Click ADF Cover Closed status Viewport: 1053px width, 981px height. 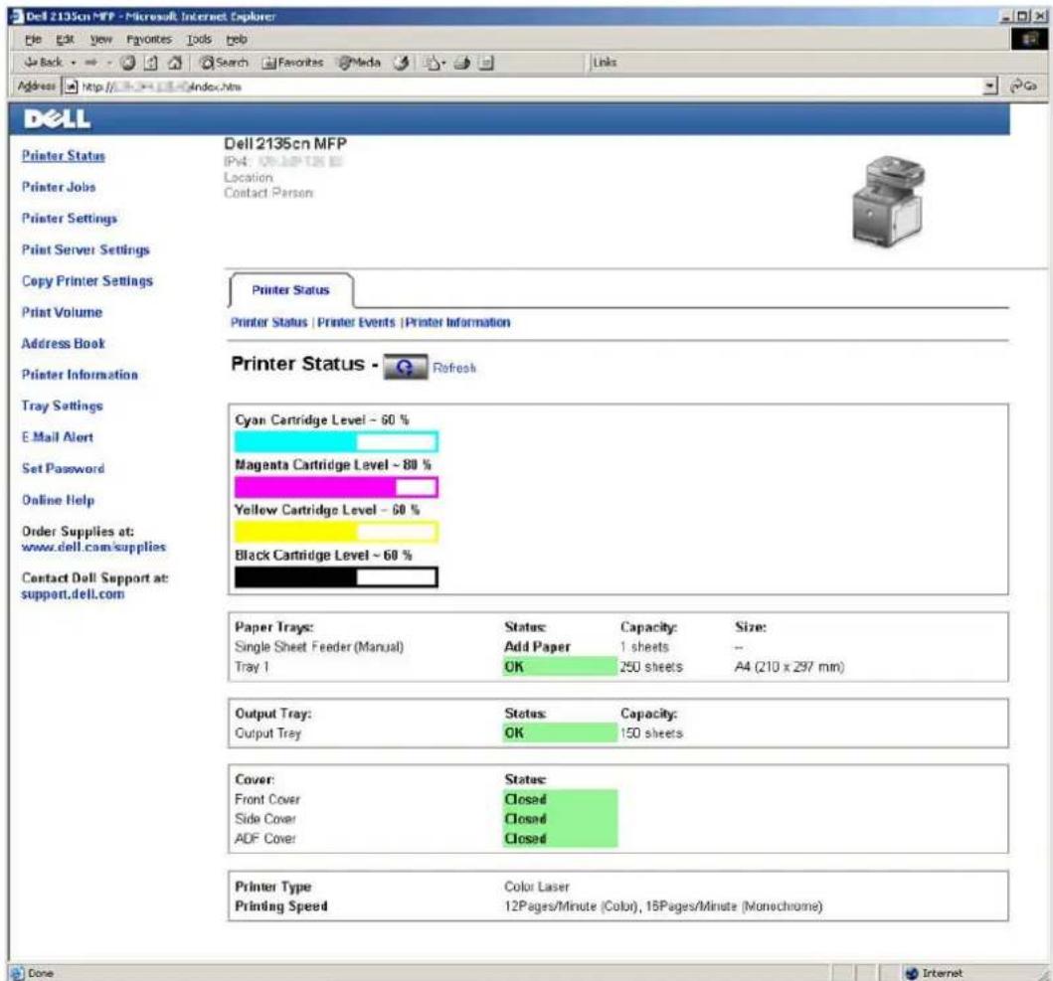pyautogui.click(x=560, y=838)
